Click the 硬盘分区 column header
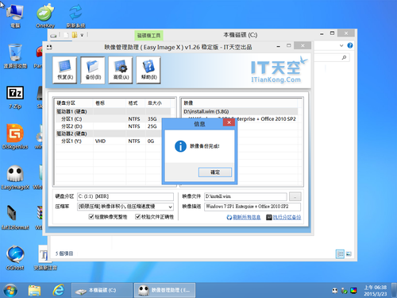Screen dimensions: 397x298 (x=74, y=103)
